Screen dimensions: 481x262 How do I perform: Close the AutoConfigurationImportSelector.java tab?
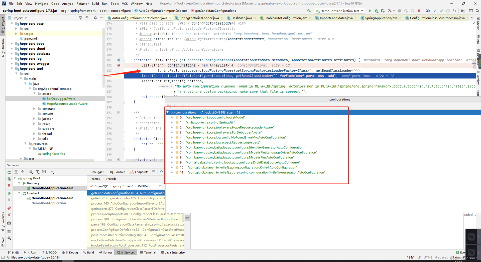click(170, 18)
